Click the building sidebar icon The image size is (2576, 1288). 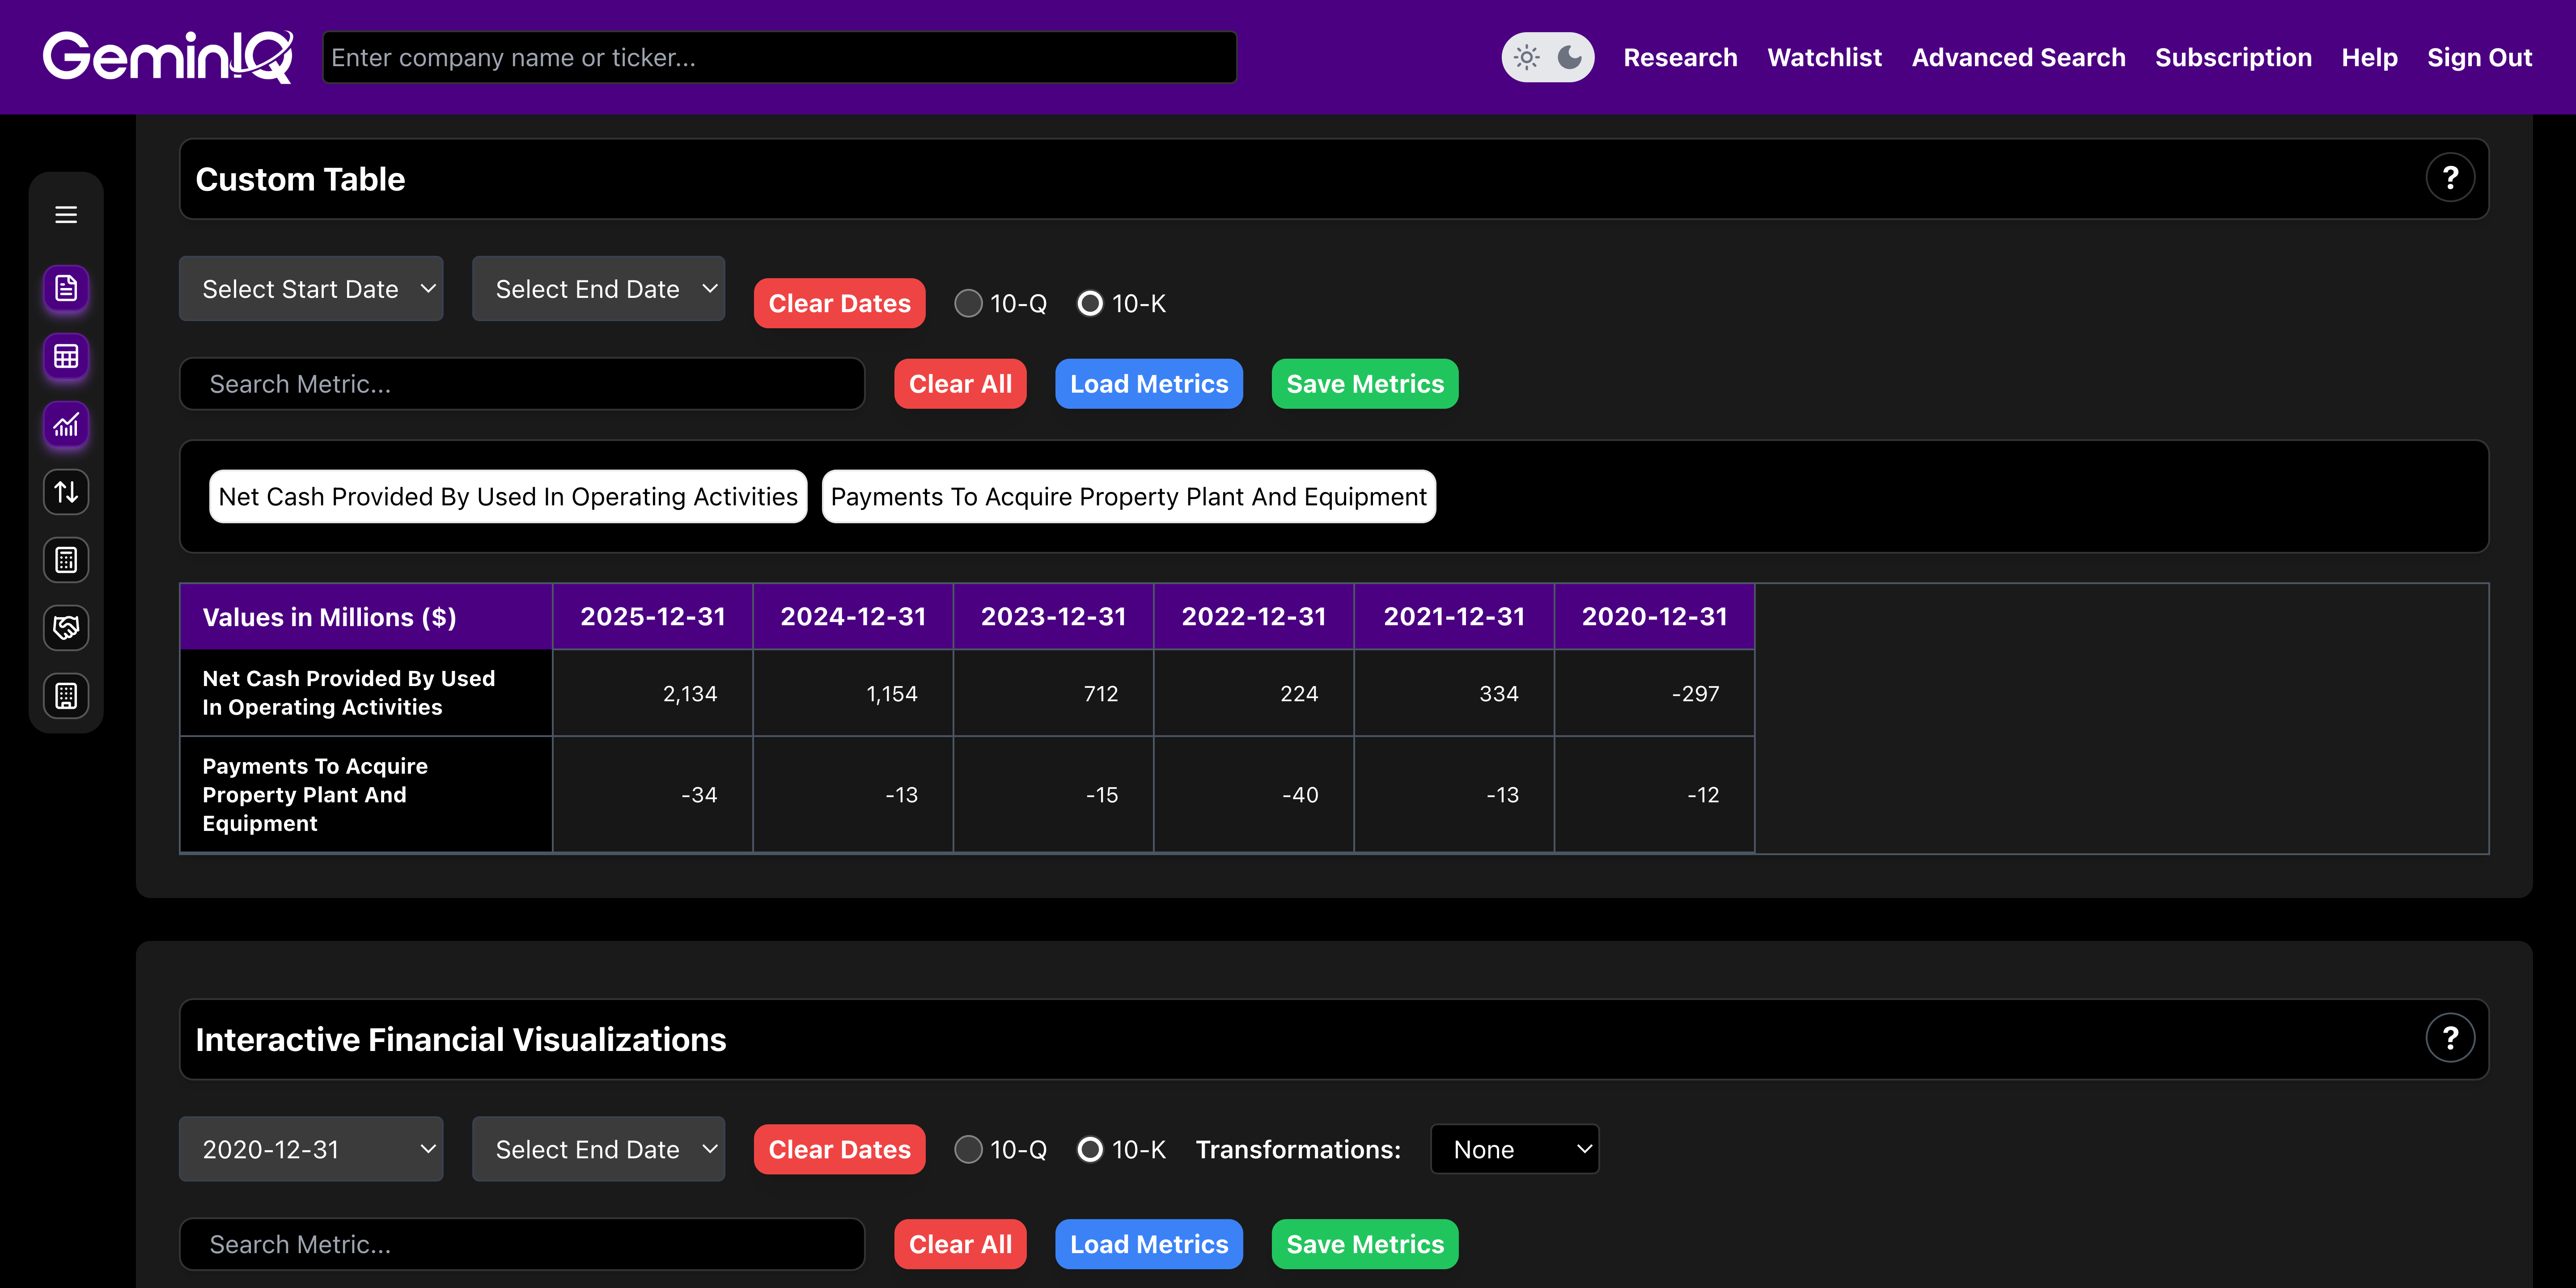coord(66,696)
